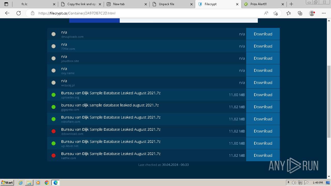
Task: Click the green status dot for up-4ever.net
Action: tap(54, 143)
